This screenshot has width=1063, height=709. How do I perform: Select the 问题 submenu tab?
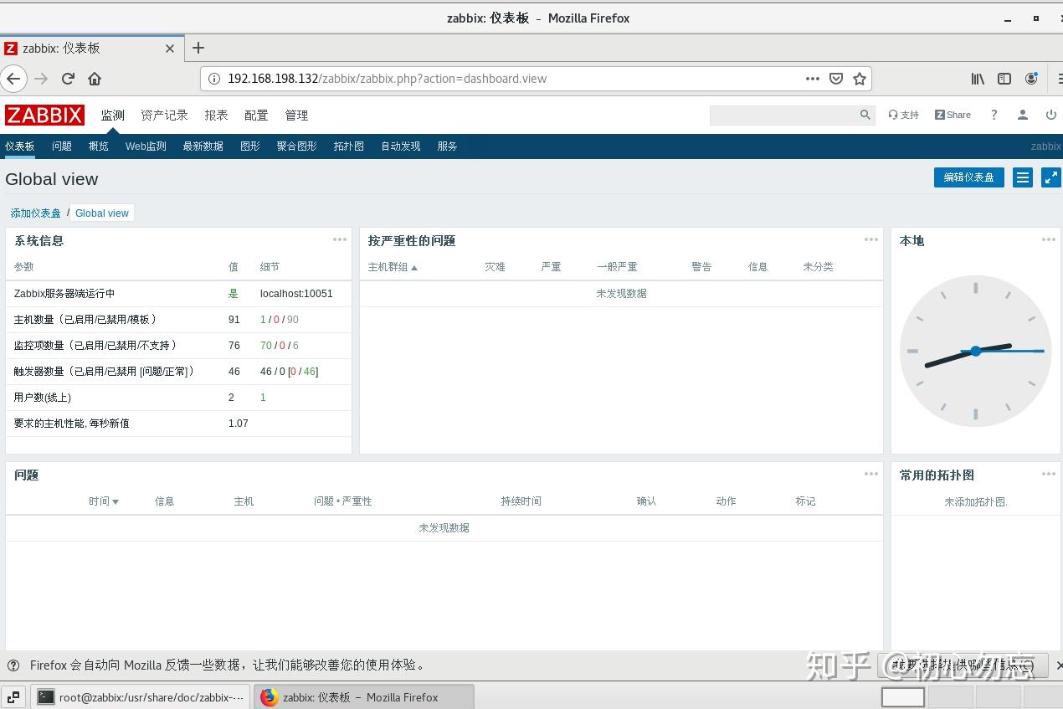62,146
